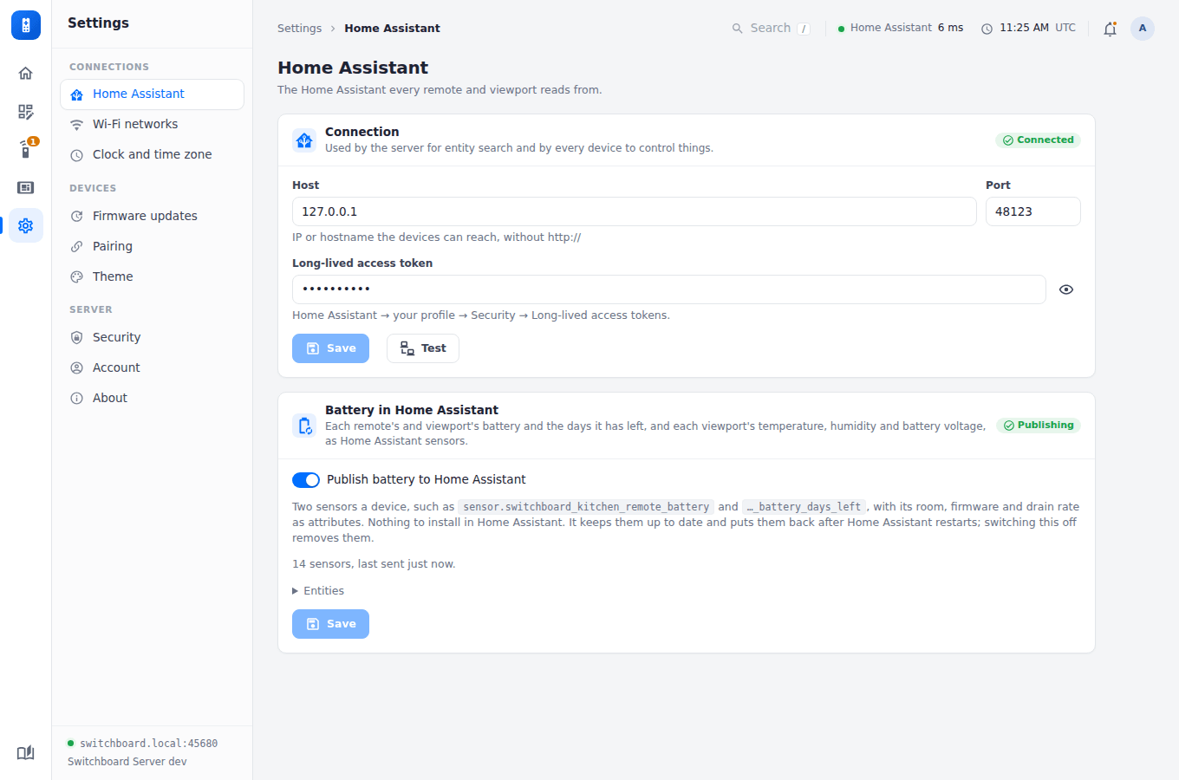The height and width of the screenshot is (780, 1179).
Task: Save the battery publishing settings
Action: click(x=330, y=624)
